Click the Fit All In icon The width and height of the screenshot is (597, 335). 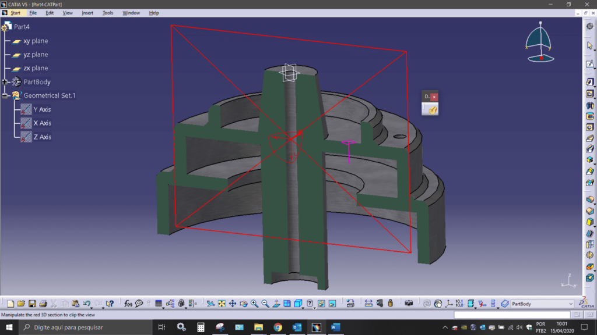(x=222, y=304)
